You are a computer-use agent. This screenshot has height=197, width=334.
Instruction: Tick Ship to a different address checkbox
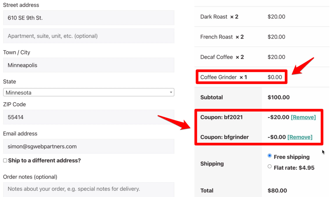click(x=5, y=160)
